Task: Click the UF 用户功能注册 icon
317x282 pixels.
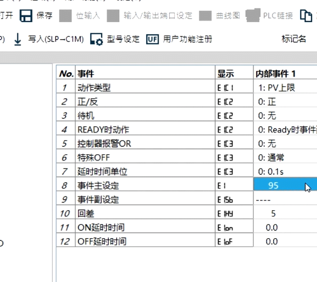Action: point(152,39)
